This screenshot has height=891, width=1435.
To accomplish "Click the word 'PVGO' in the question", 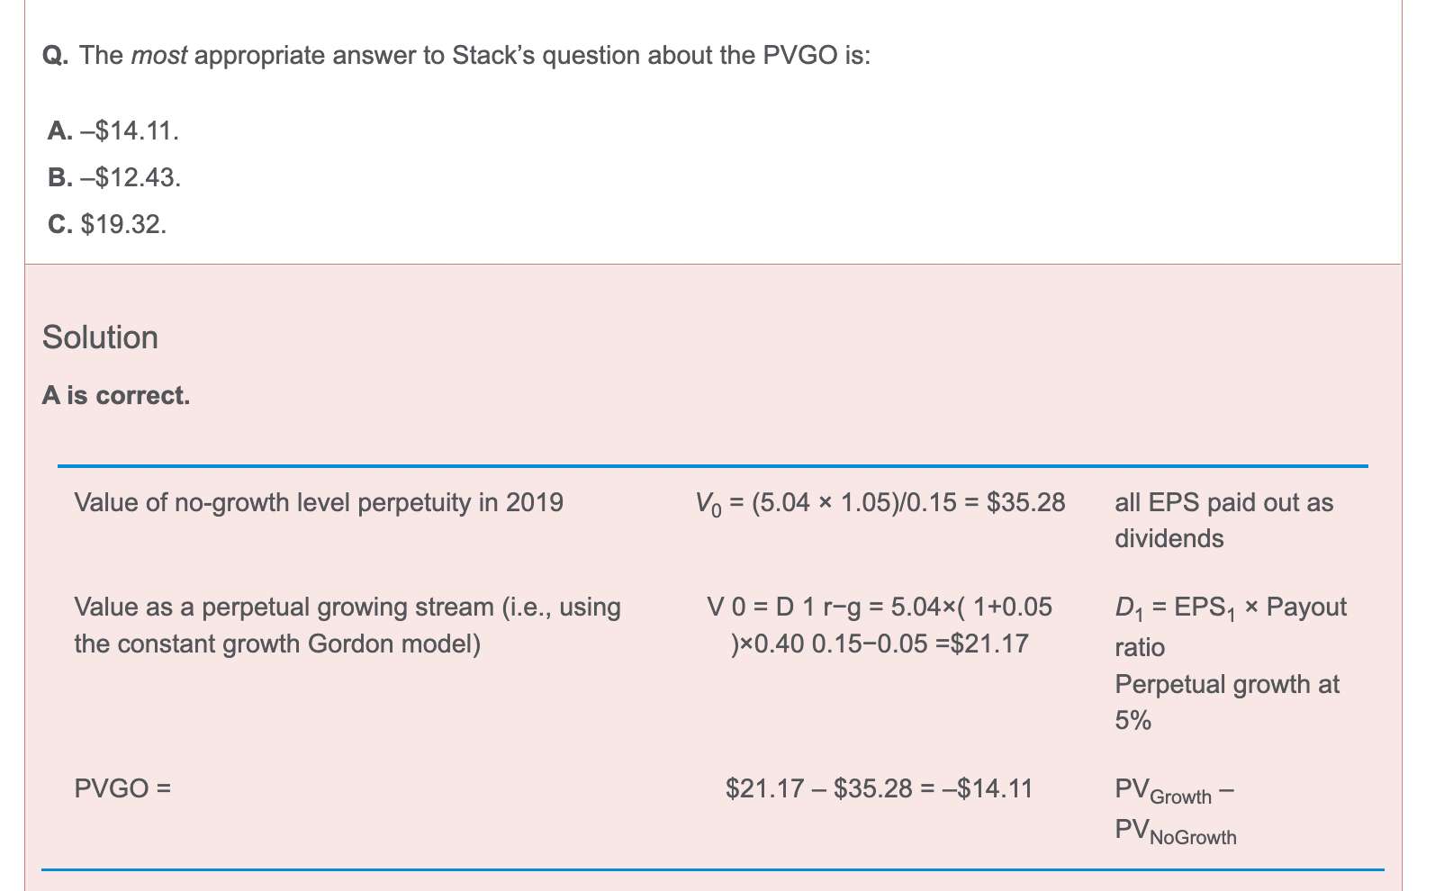I will [x=800, y=56].
